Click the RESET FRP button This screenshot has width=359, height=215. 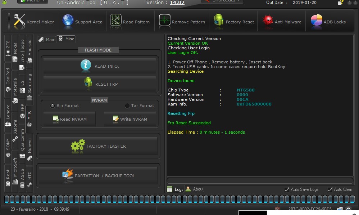point(100,84)
